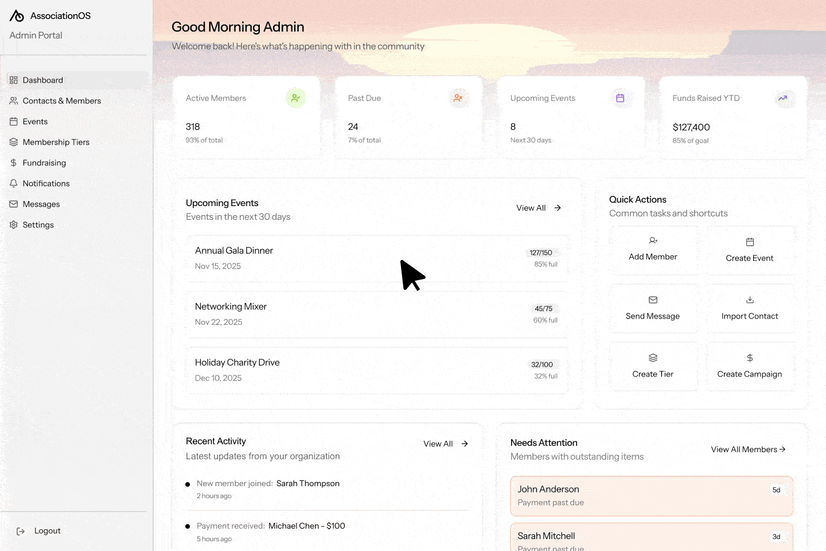Open the Settings menu item
Screen dimensions: 826x551
[38, 224]
